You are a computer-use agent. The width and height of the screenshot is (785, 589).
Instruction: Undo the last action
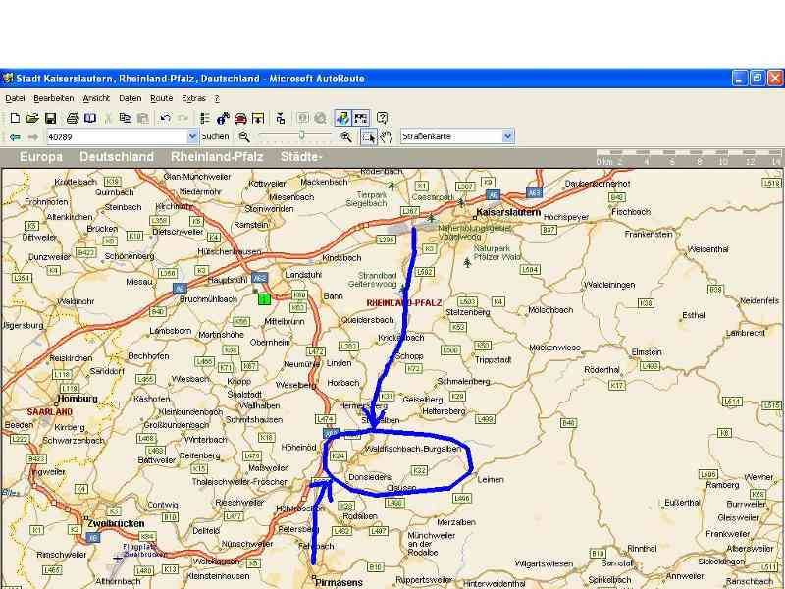165,118
